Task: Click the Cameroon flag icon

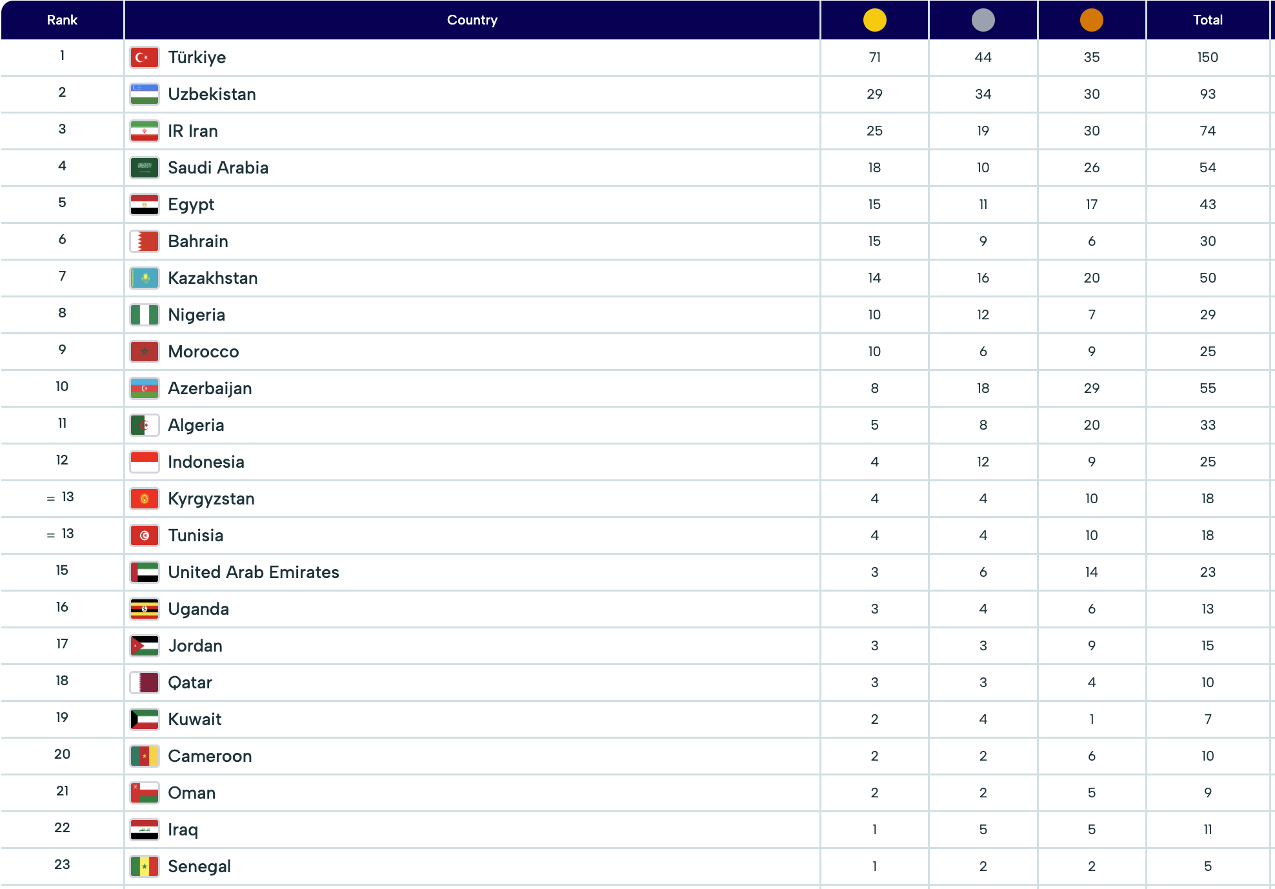Action: pos(145,756)
